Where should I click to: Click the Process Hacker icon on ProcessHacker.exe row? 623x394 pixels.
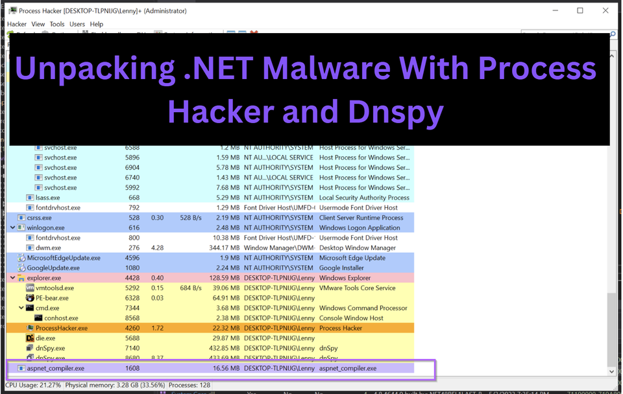tap(31, 328)
